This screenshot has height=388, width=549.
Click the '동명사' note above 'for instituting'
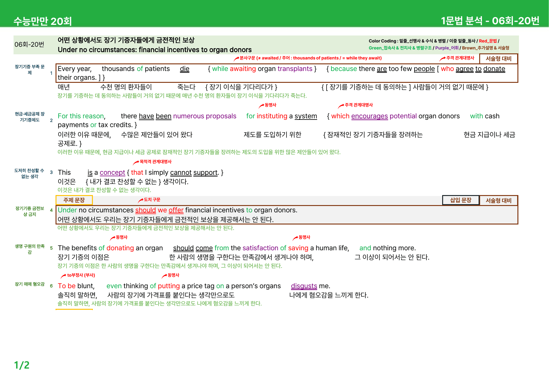coord(268,105)
